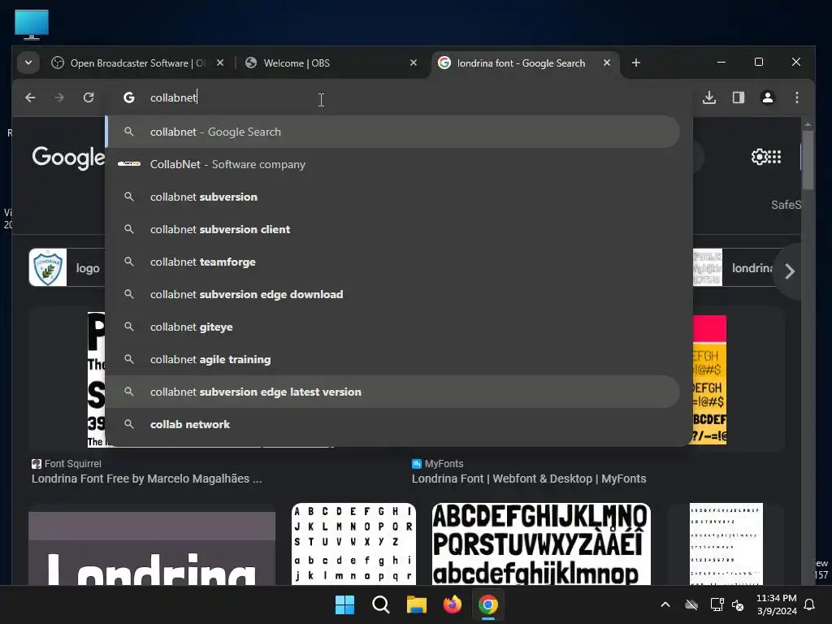832x624 pixels.
Task: Launch Firefox from the taskbar
Action: coord(452,604)
